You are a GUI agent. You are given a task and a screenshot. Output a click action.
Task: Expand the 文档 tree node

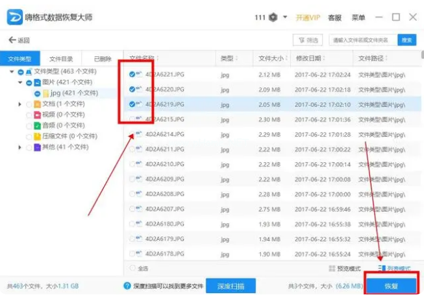point(20,104)
